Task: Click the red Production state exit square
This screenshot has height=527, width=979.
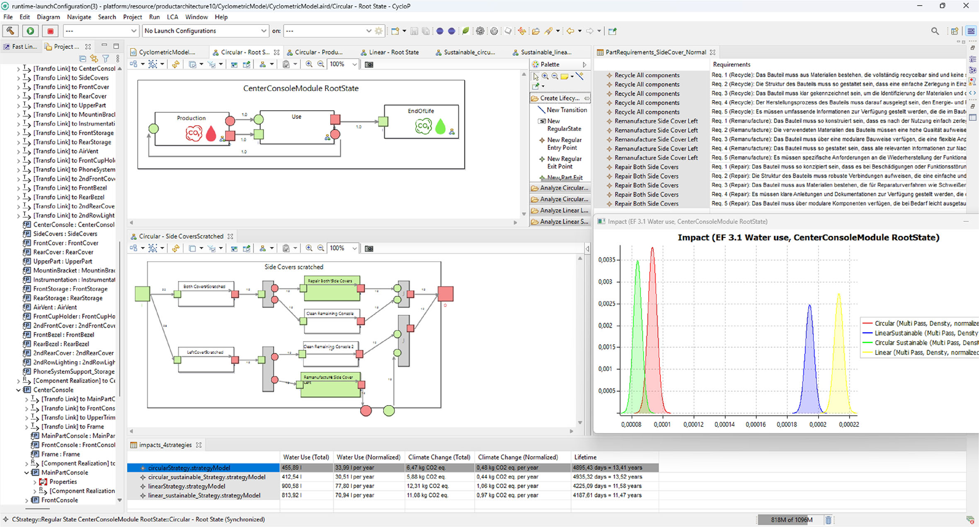Action: (x=230, y=135)
